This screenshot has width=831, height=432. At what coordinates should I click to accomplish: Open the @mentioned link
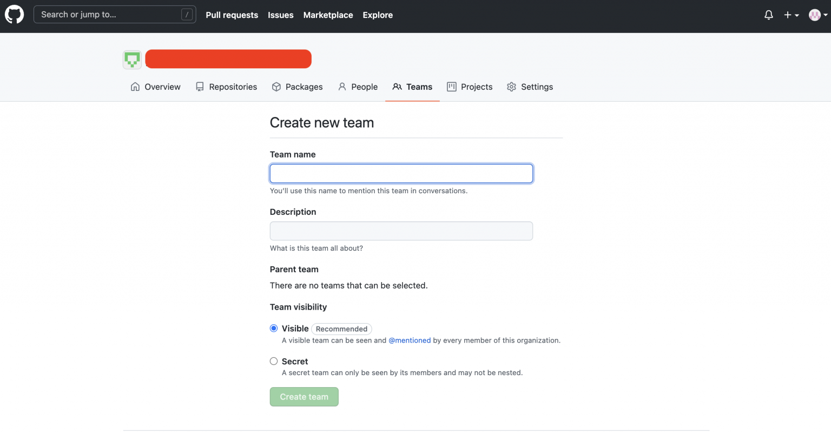pos(410,340)
